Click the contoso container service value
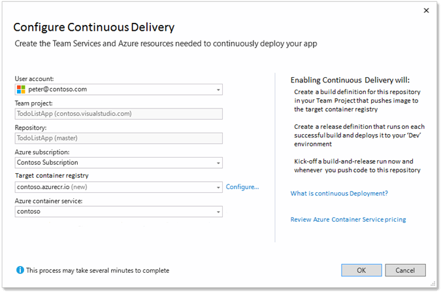Image resolution: width=441 pixels, height=293 pixels. (x=29, y=211)
